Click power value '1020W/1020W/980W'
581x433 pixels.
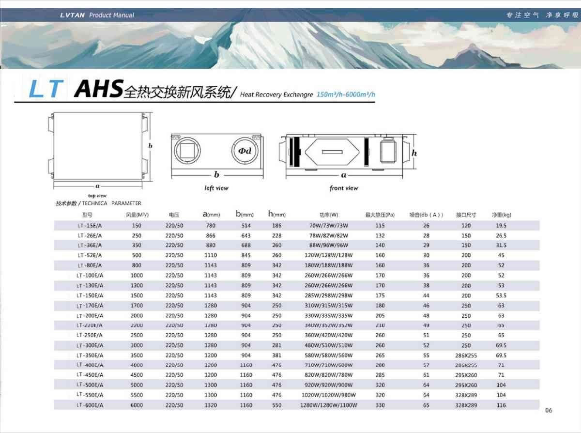(329, 395)
